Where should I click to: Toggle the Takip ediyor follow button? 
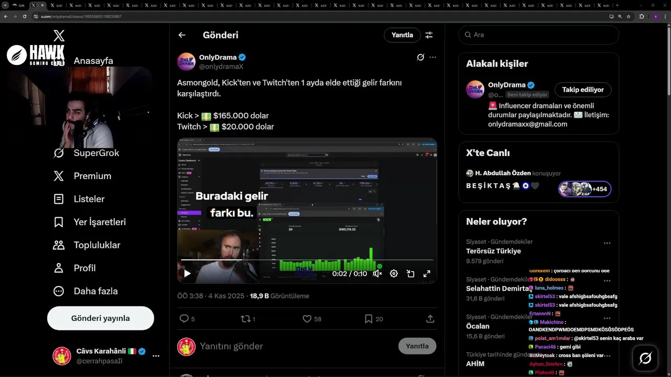[x=583, y=90]
